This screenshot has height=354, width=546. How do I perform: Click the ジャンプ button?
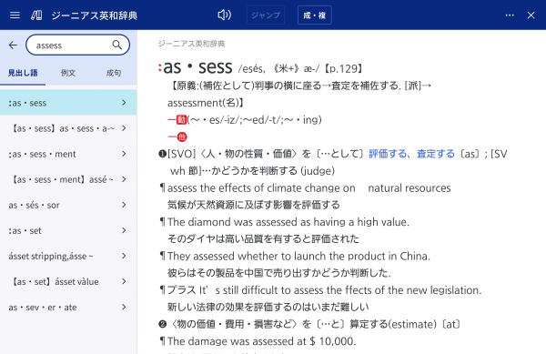click(x=266, y=15)
